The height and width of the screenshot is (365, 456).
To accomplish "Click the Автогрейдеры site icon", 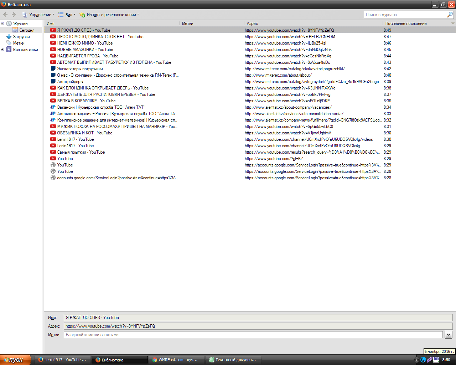I will point(53,82).
